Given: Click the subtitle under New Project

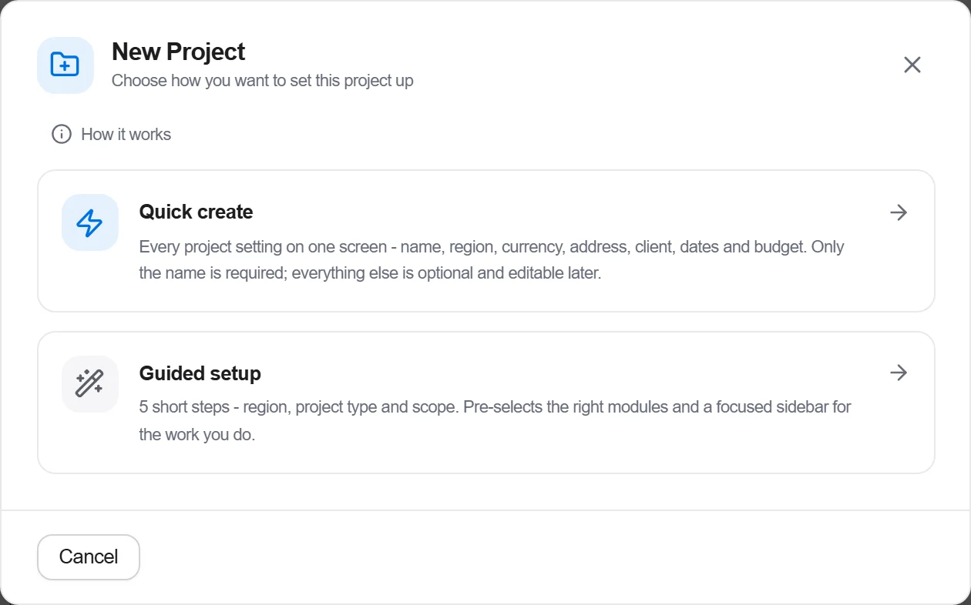Looking at the screenshot, I should [262, 80].
